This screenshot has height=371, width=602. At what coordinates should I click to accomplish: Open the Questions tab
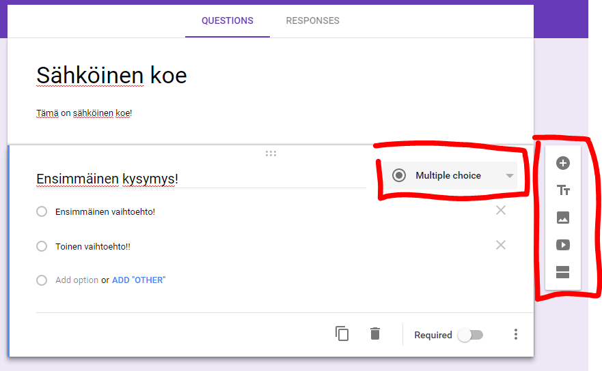(x=227, y=20)
